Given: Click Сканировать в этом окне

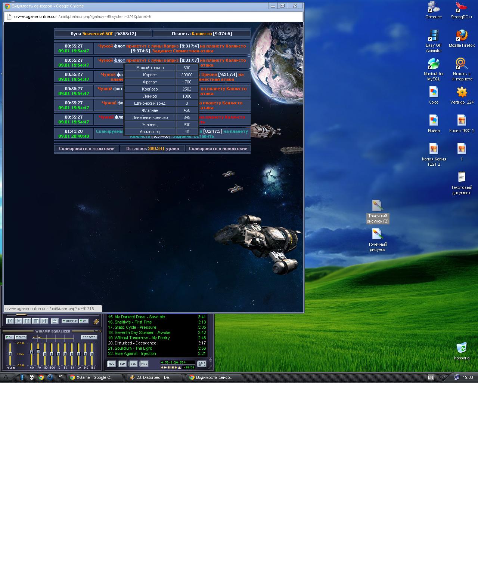Looking at the screenshot, I should (x=87, y=148).
